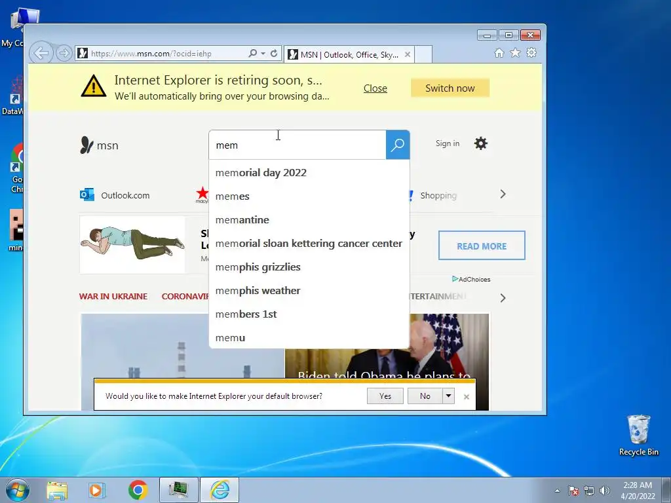The width and height of the screenshot is (671, 503).
Task: Click the blue search magnifier button
Action: (398, 145)
